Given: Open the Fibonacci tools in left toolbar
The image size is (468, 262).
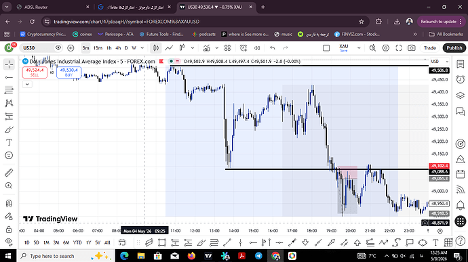Looking at the screenshot, I should pyautogui.click(x=9, y=90).
